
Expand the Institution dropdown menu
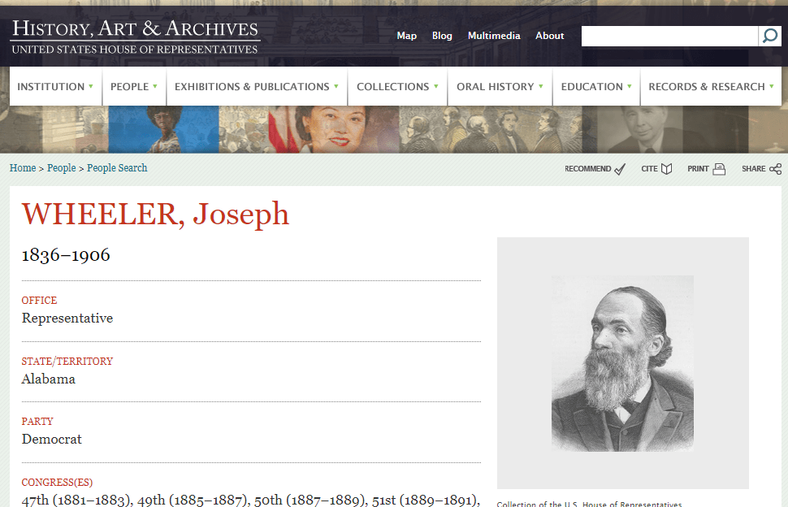55,86
